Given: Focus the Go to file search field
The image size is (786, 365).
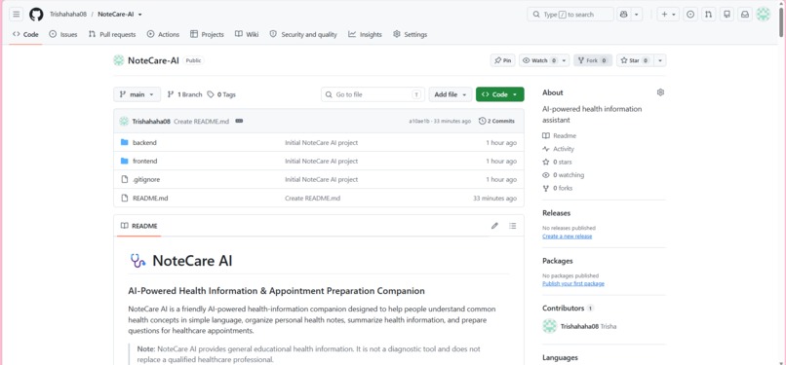Looking at the screenshot, I should tap(373, 94).
